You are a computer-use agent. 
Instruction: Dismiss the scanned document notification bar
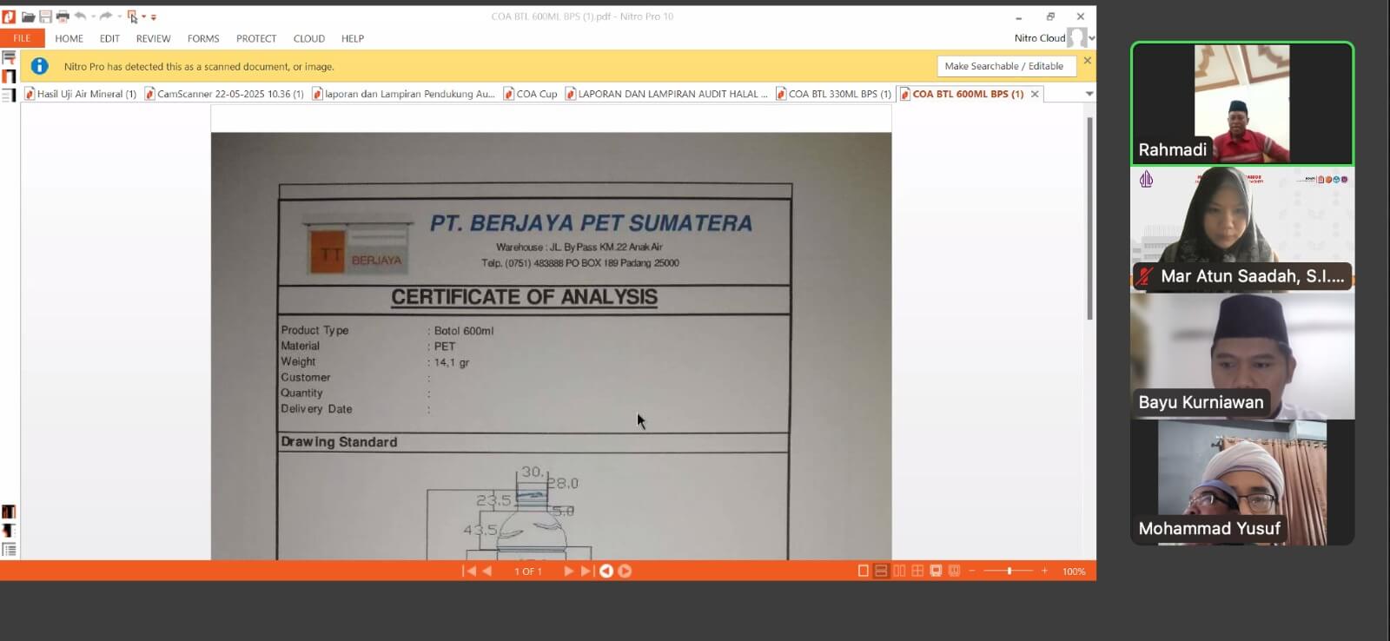point(1087,61)
